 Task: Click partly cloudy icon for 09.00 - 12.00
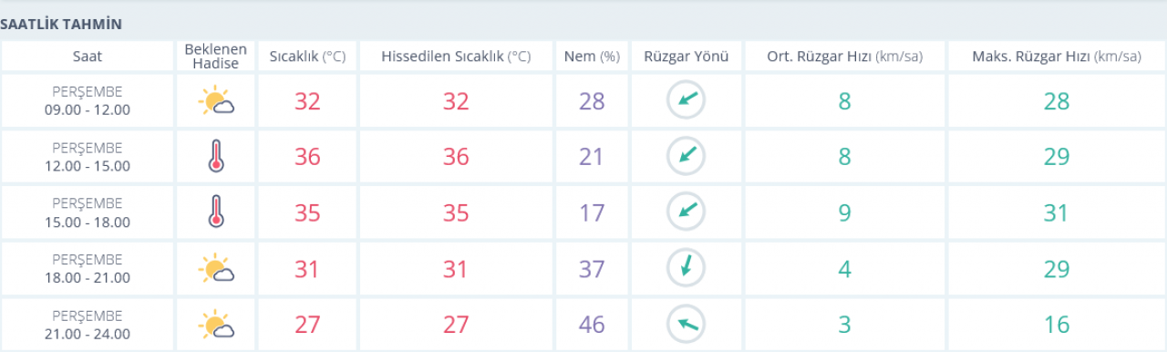(x=216, y=100)
